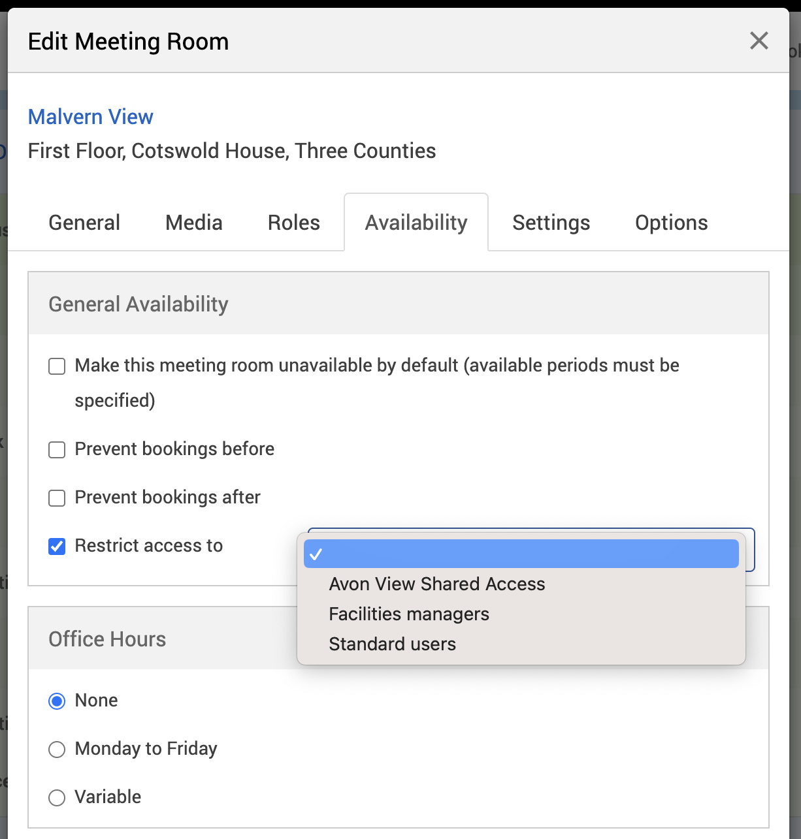Uncheck the Restrict access to checkbox
Screen dimensions: 801x839
tap(57, 546)
